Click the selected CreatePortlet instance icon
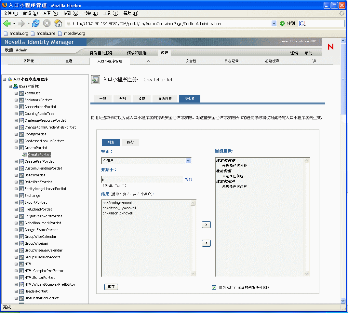The height and width of the screenshot is (313, 348). pos(25,155)
